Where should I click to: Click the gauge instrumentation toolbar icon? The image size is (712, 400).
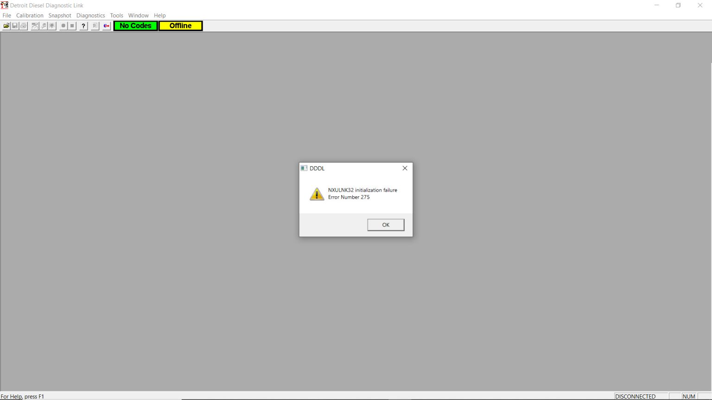point(35,26)
